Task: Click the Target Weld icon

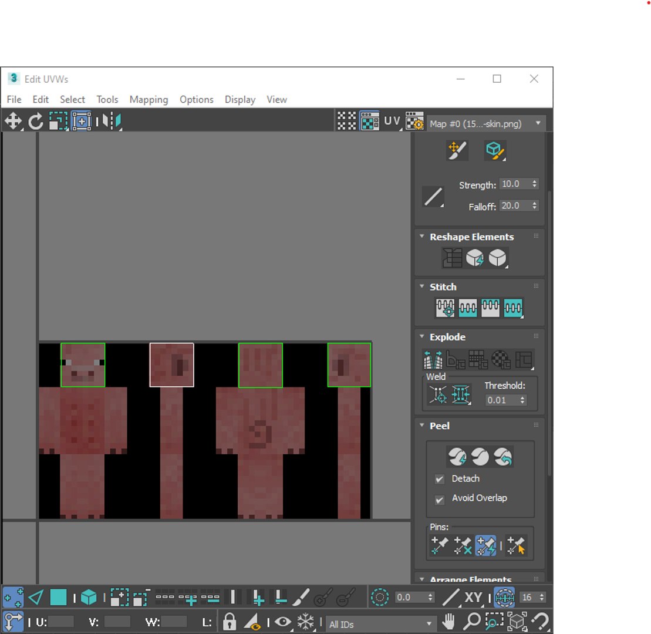Action: click(438, 394)
